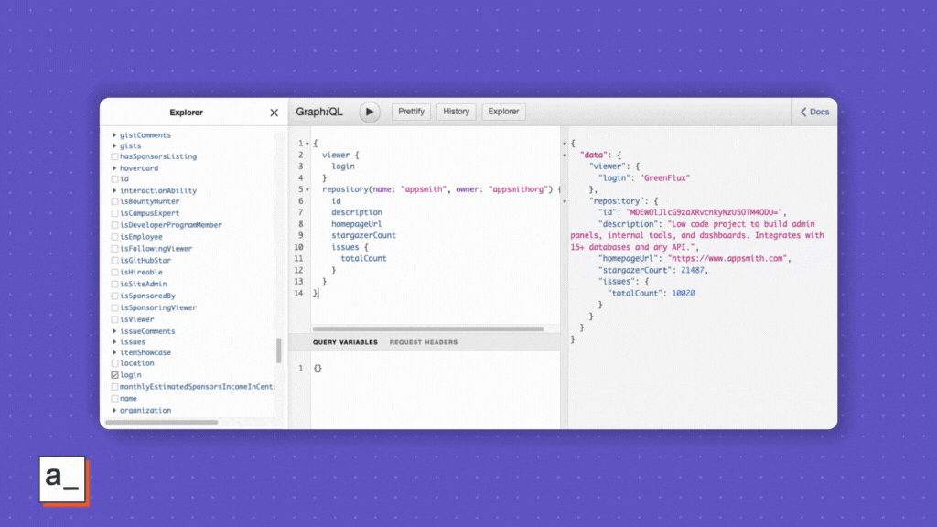Screen dimensions: 937x527
Task: Click the "GreenFlux" login value
Action: 665,178
